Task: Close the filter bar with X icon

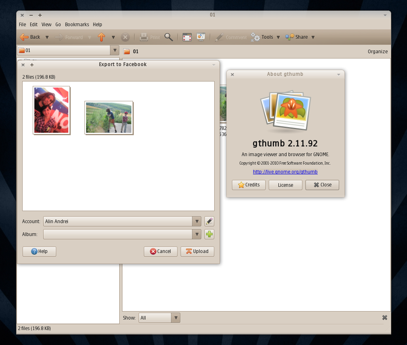Action: [385, 318]
